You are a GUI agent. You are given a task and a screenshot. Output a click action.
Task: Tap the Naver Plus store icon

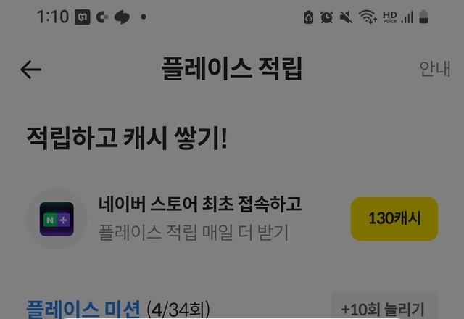tap(57, 219)
